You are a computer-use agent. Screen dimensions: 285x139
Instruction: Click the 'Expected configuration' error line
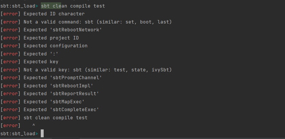pos(44,46)
